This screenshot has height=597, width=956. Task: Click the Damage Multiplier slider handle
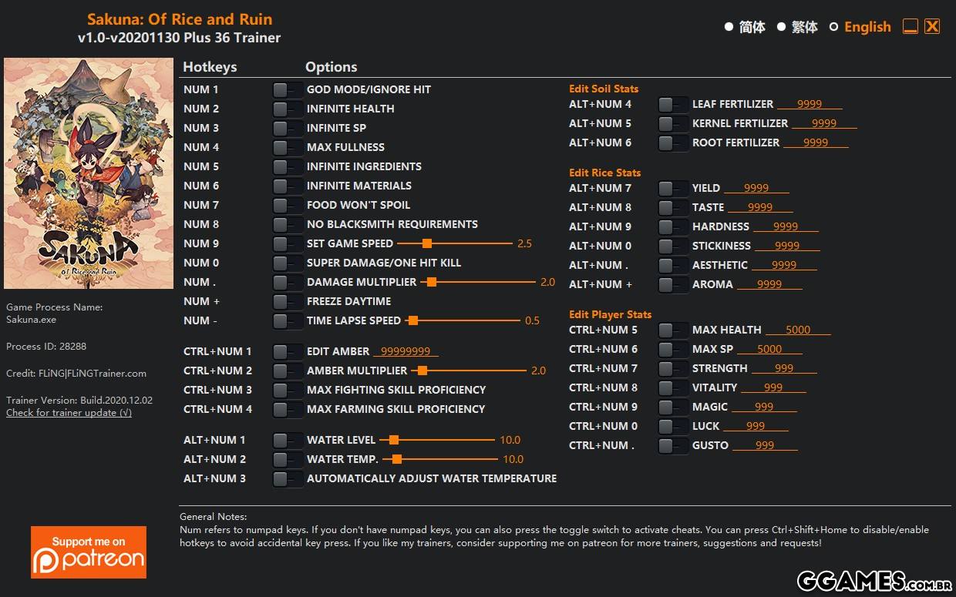click(432, 282)
